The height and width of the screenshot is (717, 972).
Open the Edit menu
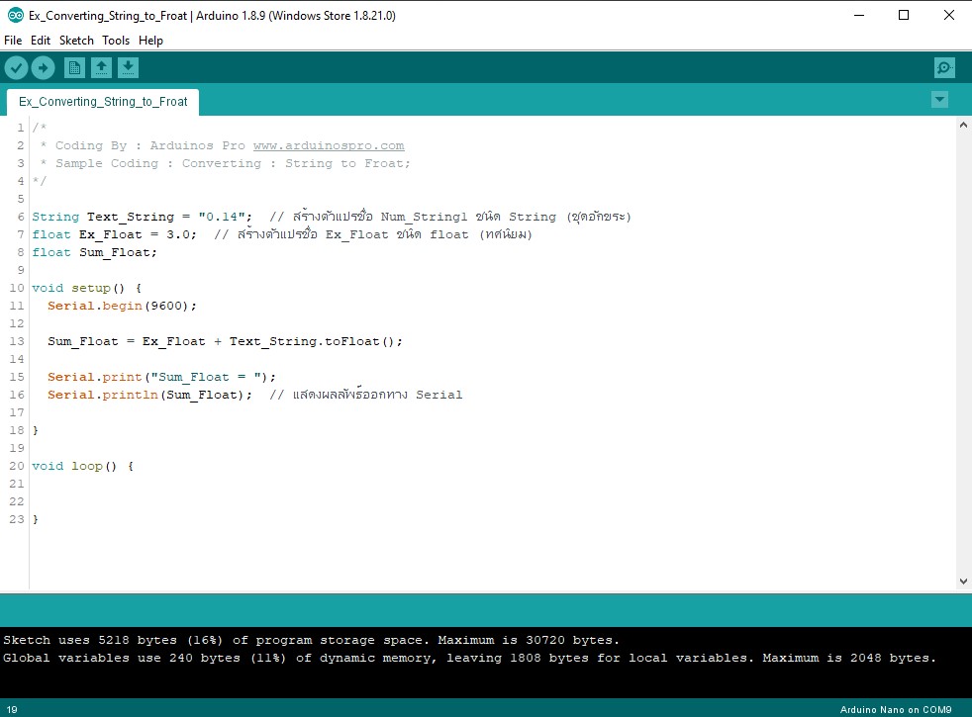[x=40, y=41]
